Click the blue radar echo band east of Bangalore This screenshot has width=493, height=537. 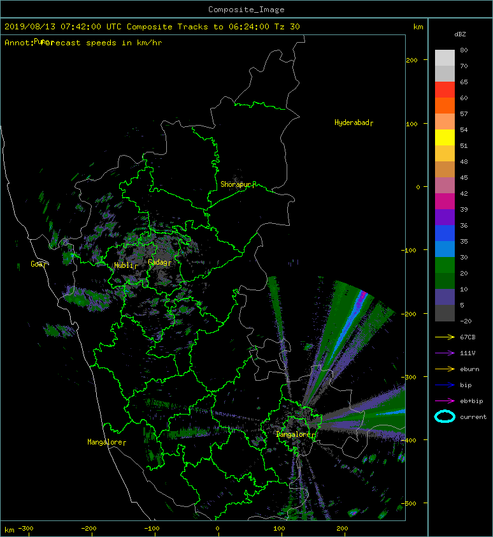(x=392, y=413)
